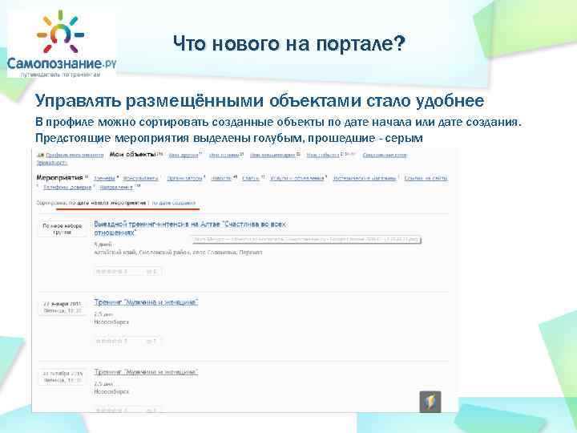Viewport: 577px width, 433px height.
Task: Click the small user icon before the profile link
Action: click(x=41, y=156)
